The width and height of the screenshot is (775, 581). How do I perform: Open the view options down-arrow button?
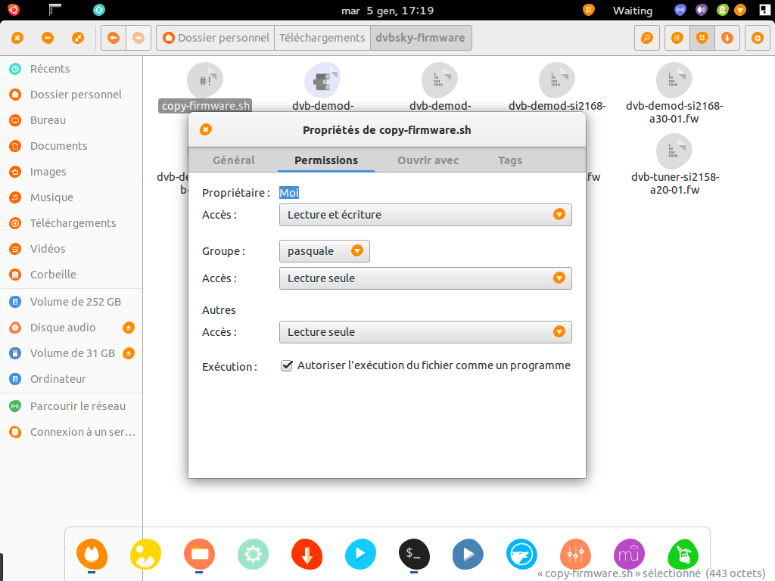(x=727, y=38)
